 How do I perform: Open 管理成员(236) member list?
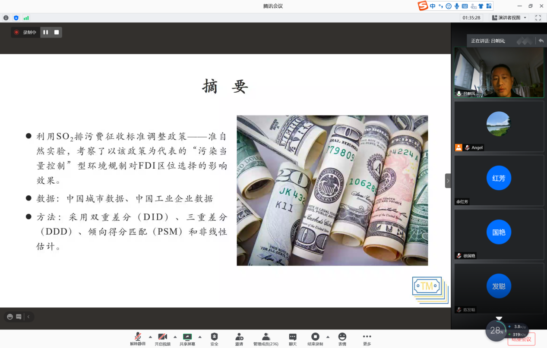266,339
